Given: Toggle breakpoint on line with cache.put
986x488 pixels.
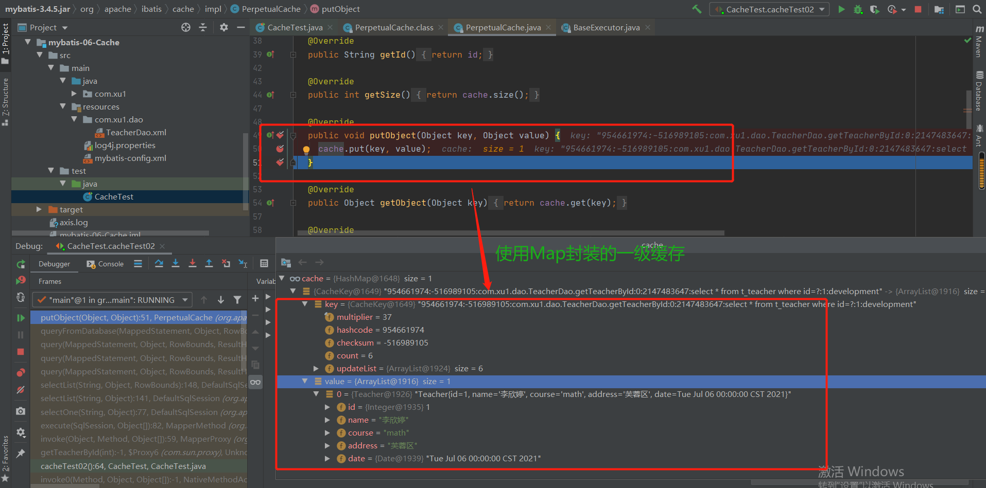Looking at the screenshot, I should (280, 149).
